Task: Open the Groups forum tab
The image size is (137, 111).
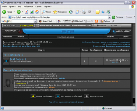Action: [x=111, y=37]
